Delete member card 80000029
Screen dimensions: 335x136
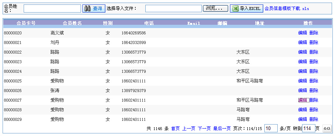coord(314,119)
